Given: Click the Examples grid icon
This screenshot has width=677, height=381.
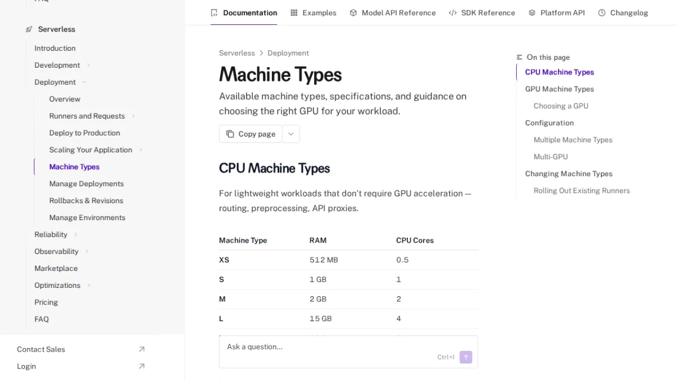Looking at the screenshot, I should (294, 12).
